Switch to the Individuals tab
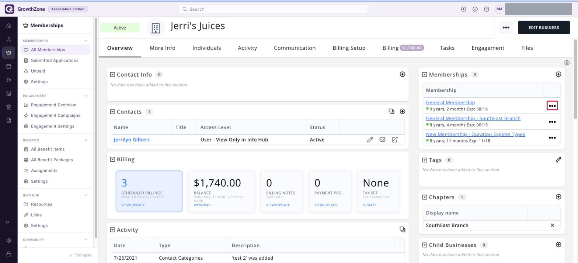 207,48
